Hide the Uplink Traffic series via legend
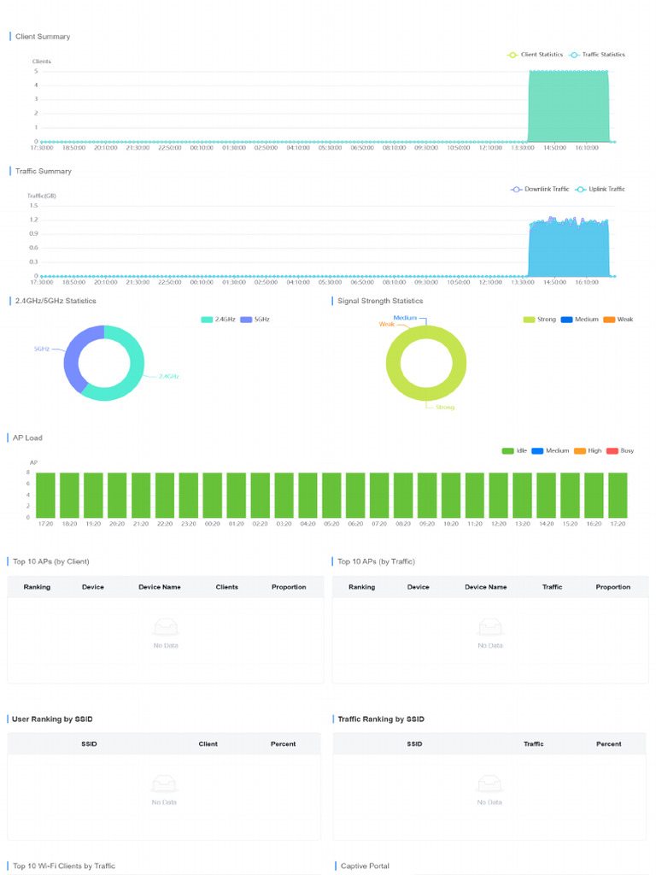 point(600,189)
